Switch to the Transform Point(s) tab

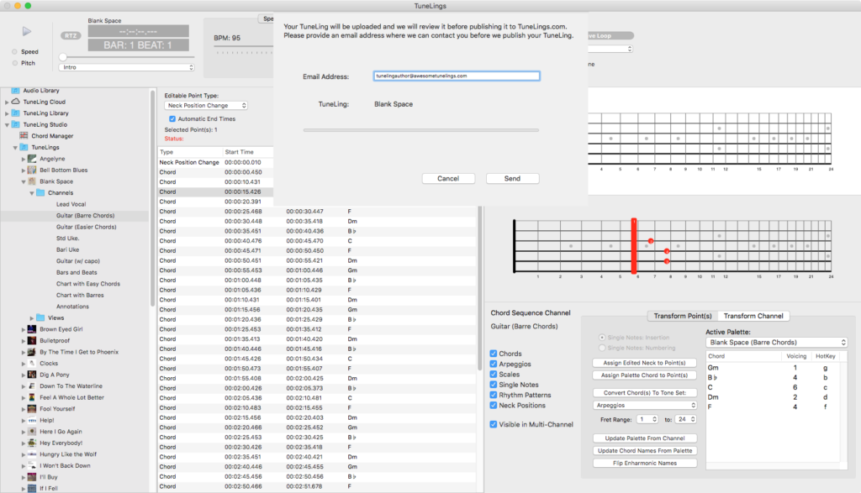point(682,316)
